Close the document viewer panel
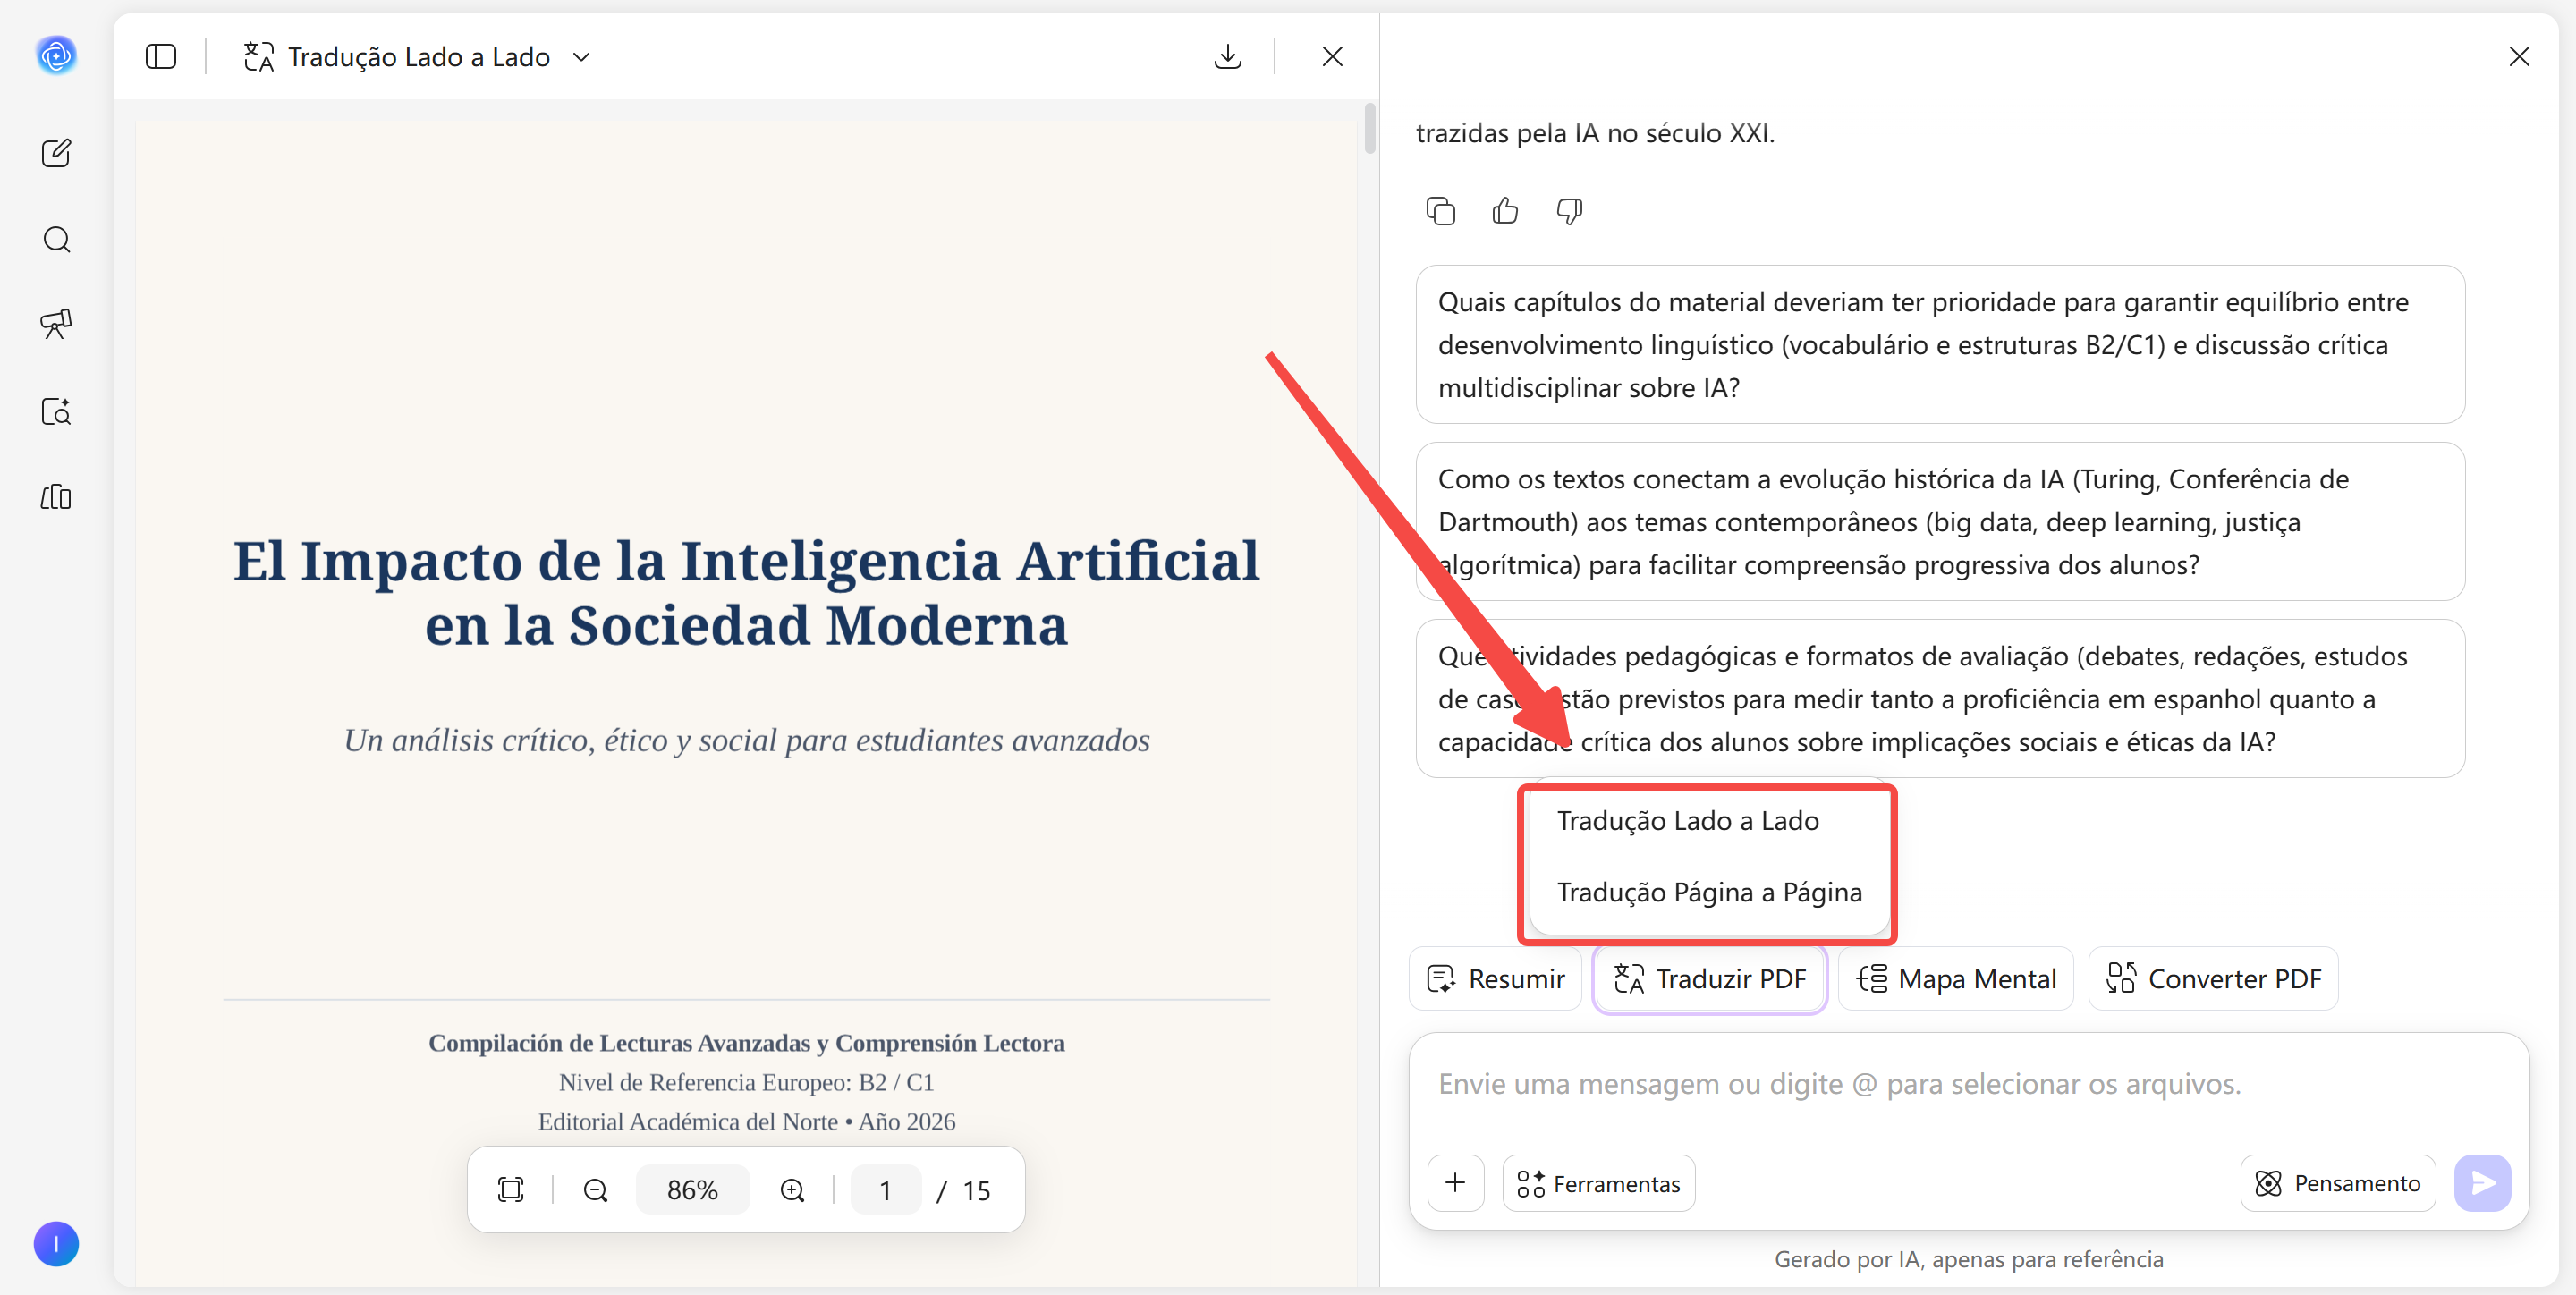Screen dimensions: 2576x1295 (1332, 57)
